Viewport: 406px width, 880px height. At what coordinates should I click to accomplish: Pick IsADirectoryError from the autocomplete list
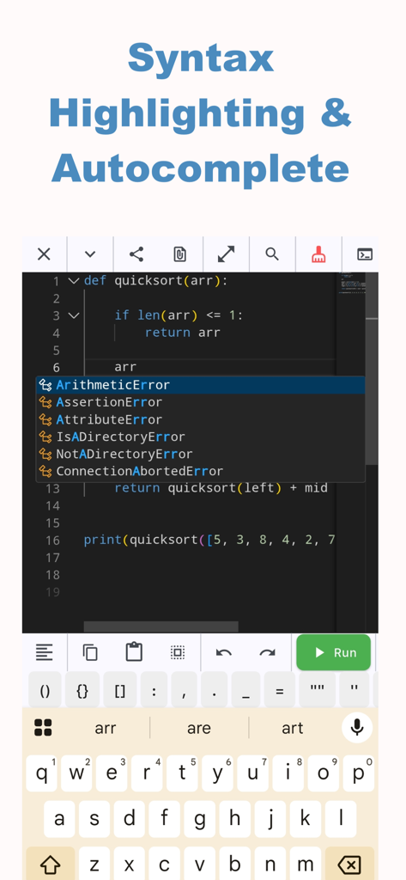[x=200, y=437]
